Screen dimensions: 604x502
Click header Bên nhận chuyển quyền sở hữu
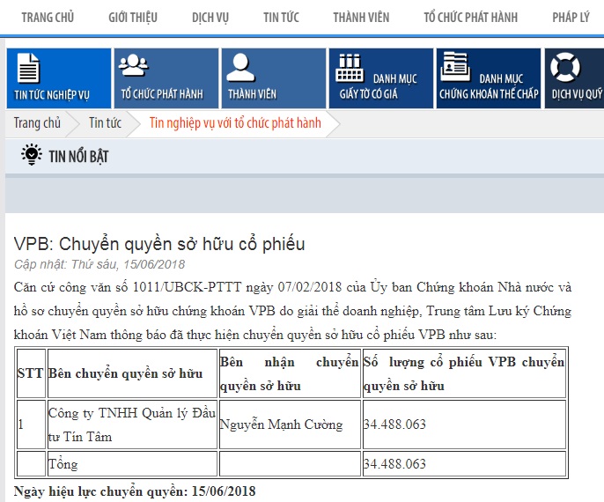click(290, 373)
